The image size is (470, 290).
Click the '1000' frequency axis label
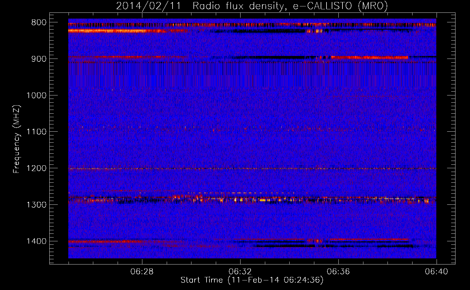tap(36, 95)
